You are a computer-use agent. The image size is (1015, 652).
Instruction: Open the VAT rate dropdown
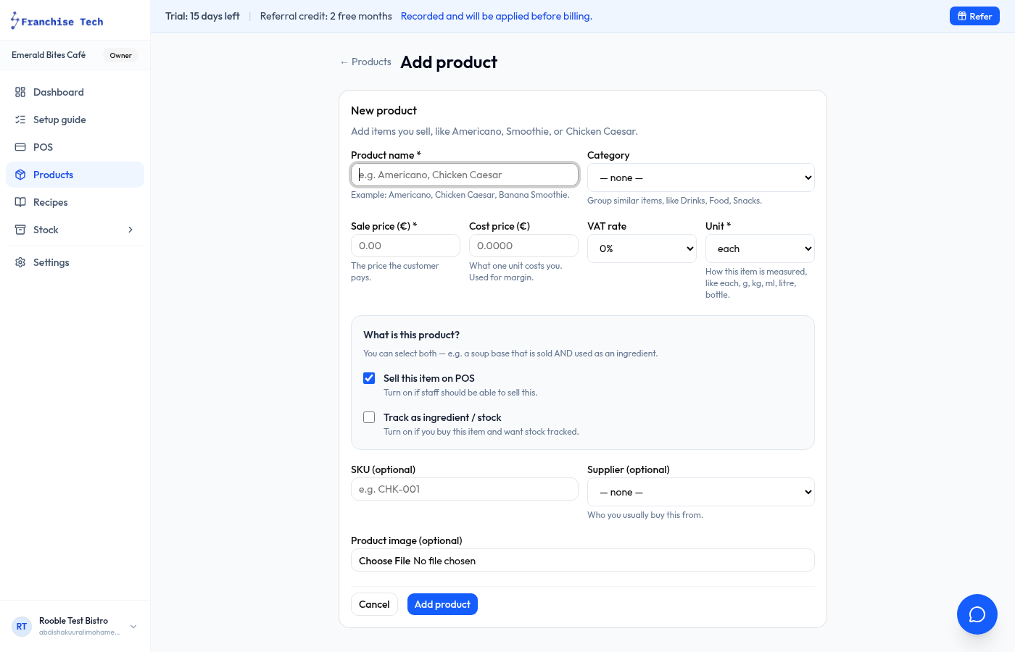coord(642,248)
